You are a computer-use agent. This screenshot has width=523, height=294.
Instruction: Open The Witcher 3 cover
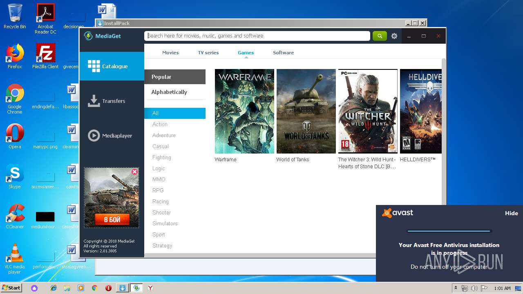point(368,111)
